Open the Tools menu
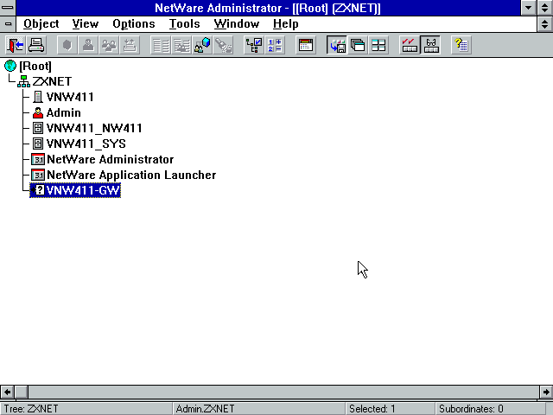The width and height of the screenshot is (553, 415). (x=184, y=24)
